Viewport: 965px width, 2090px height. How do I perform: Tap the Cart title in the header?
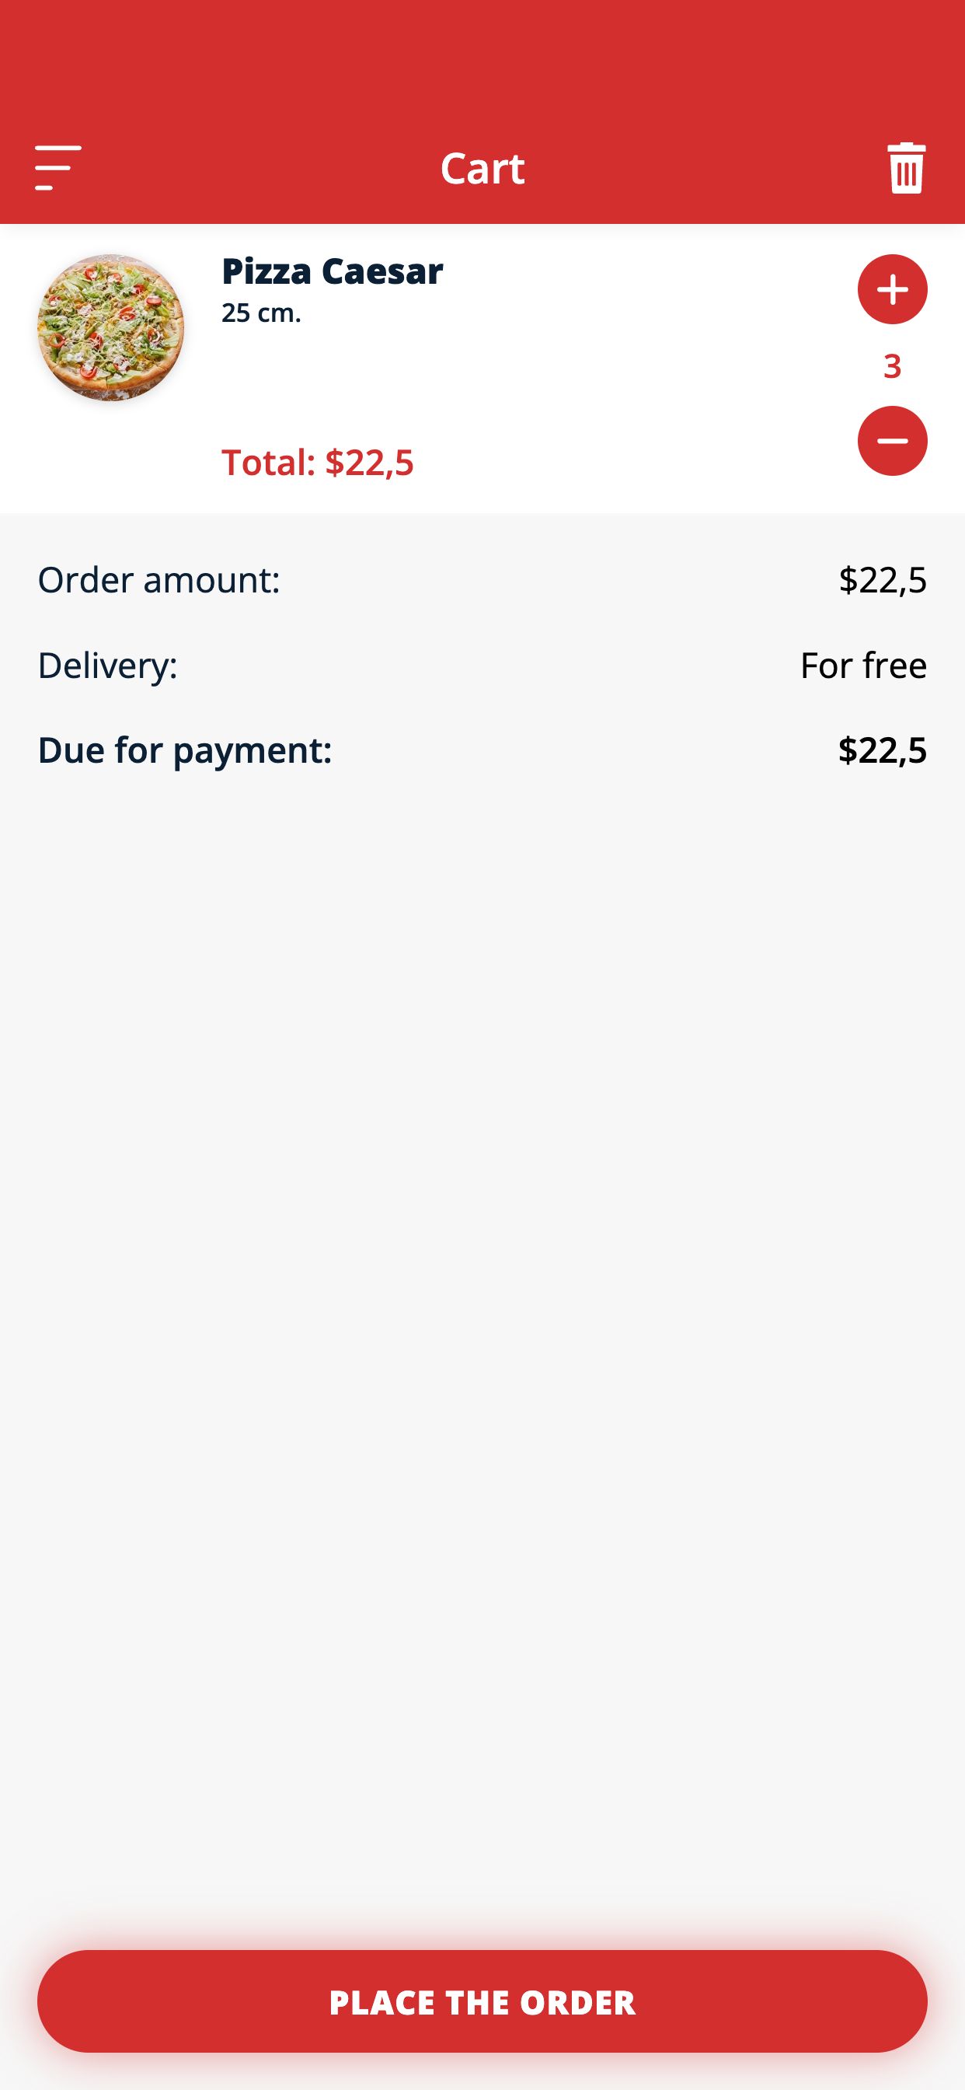tap(482, 168)
